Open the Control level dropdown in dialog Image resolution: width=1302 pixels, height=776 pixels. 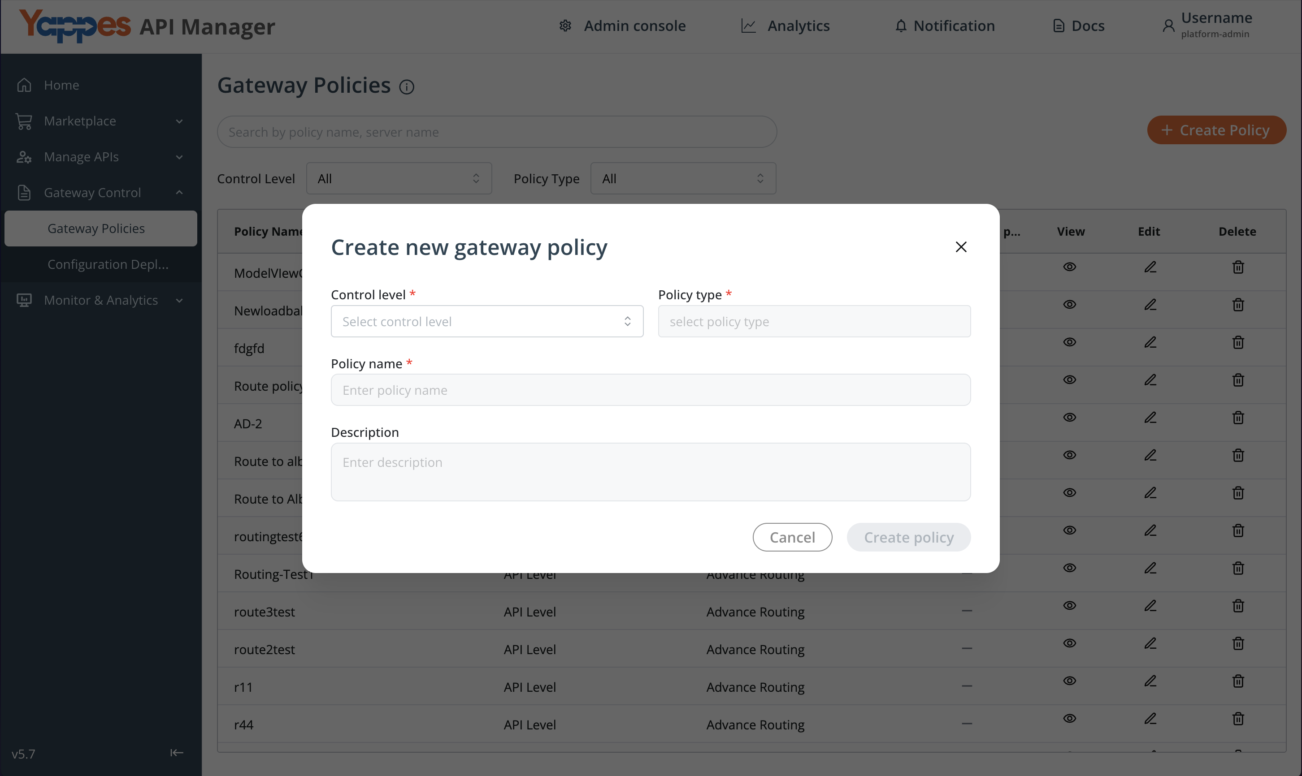[x=487, y=321]
